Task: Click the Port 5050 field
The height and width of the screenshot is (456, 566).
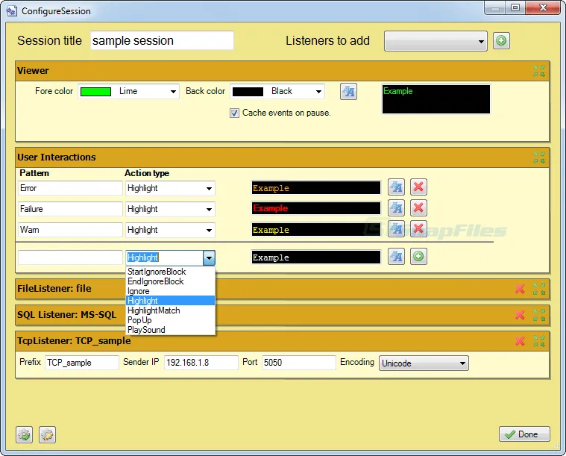Action: coord(299,363)
